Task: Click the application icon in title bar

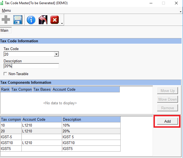Action: tap(2, 3)
